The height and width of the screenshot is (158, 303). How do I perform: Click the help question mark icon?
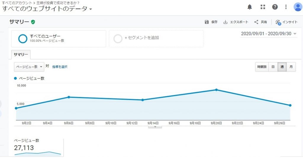pyautogui.click(x=275, y=7)
